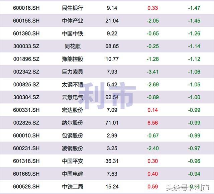Click value -1.45 in the 中体产业 row
The width and height of the screenshot is (214, 194).
click(x=194, y=21)
